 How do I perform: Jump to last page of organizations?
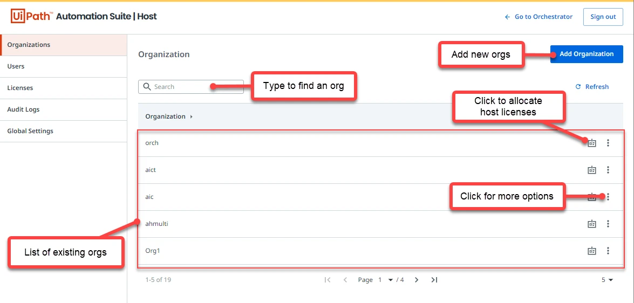(x=434, y=280)
